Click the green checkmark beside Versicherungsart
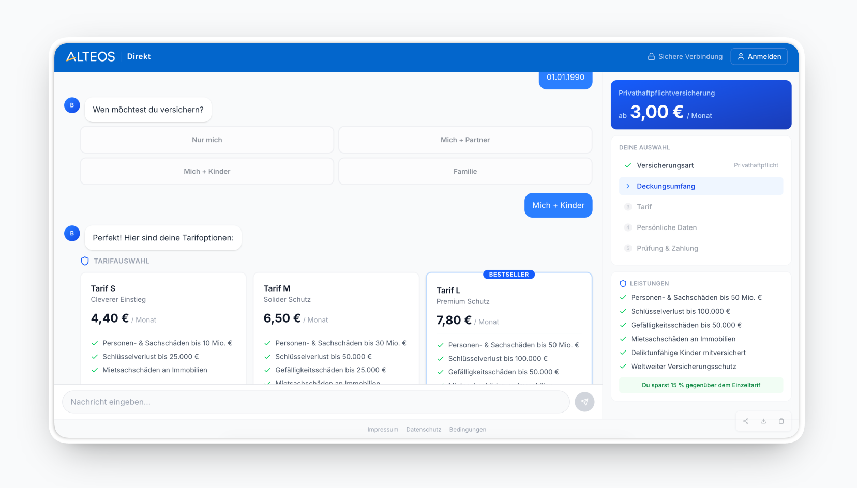Image resolution: width=857 pixels, height=488 pixels. pos(628,165)
